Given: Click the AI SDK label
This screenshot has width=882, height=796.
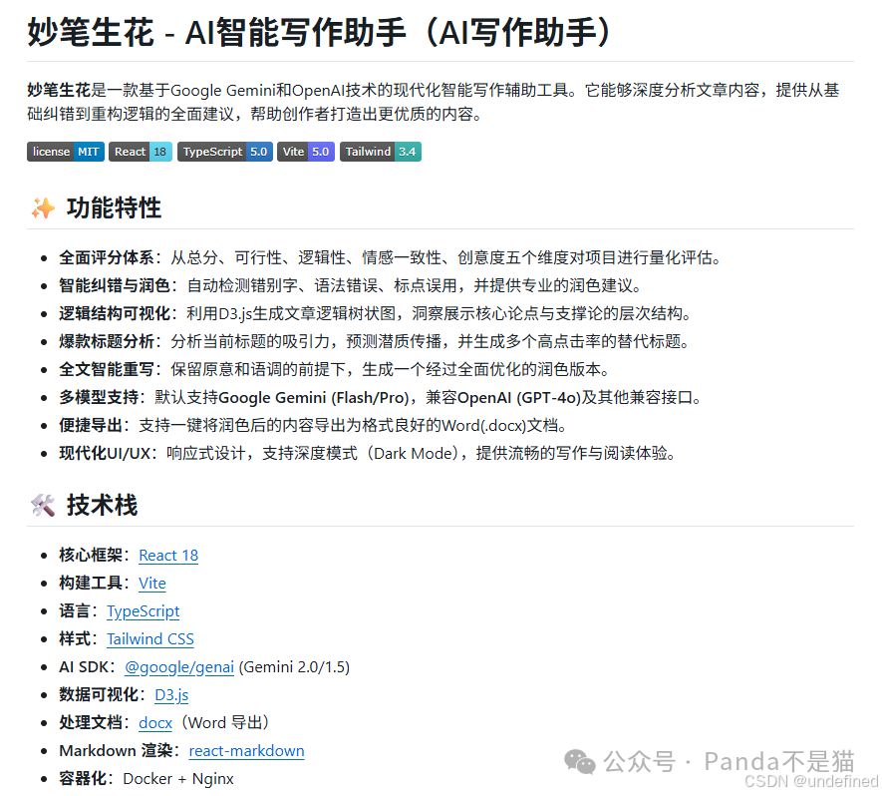Looking at the screenshot, I should pyautogui.click(x=84, y=667).
